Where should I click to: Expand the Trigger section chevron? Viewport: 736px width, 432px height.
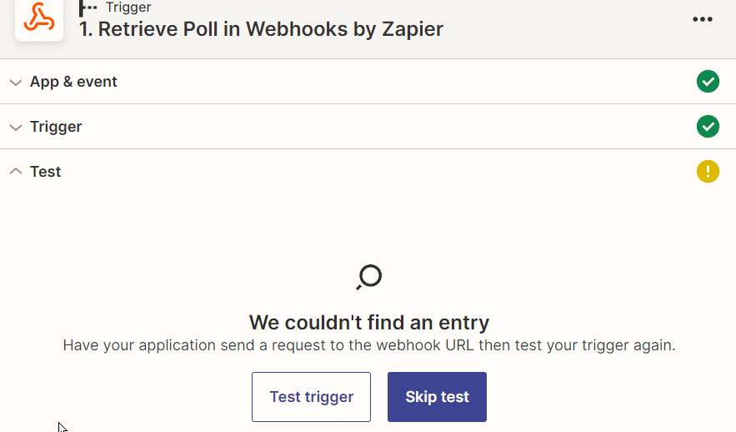pyautogui.click(x=16, y=128)
